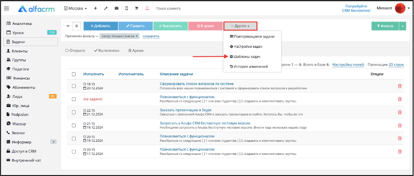Delete the Skype presentation task via trash icon
The width and height of the screenshot is (414, 176).
click(x=400, y=112)
